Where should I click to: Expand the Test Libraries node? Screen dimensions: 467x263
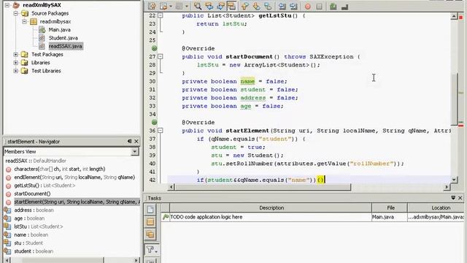[x=16, y=71]
